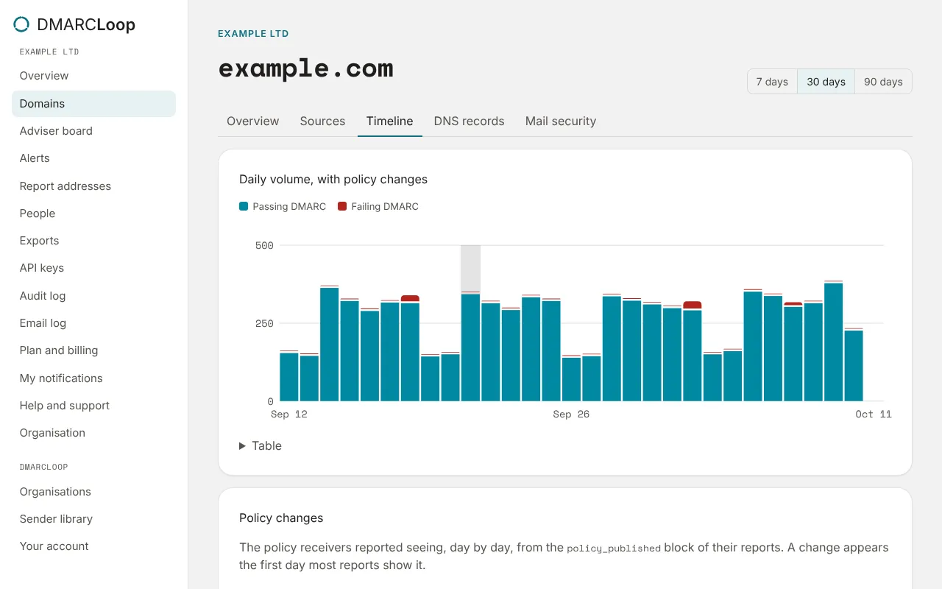Click 'Daily volume, with policy changes' title

(333, 180)
